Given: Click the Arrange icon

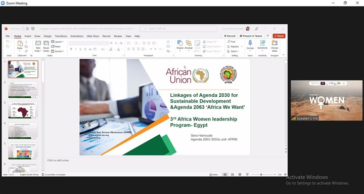Looking at the screenshot, I should click(189, 43).
